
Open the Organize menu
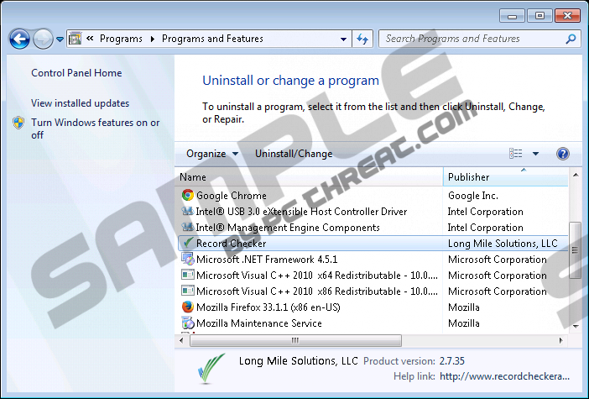click(x=211, y=154)
